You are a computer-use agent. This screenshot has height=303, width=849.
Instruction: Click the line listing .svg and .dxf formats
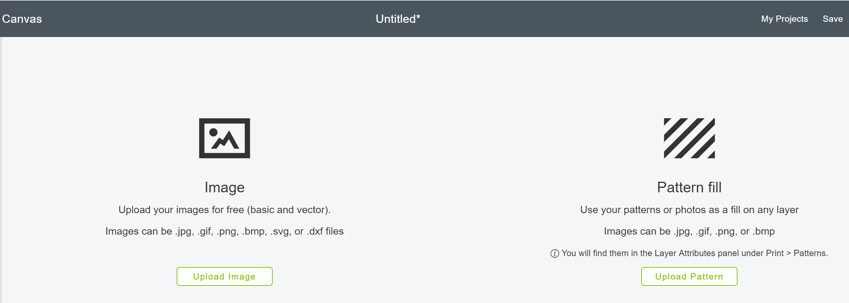[224, 231]
